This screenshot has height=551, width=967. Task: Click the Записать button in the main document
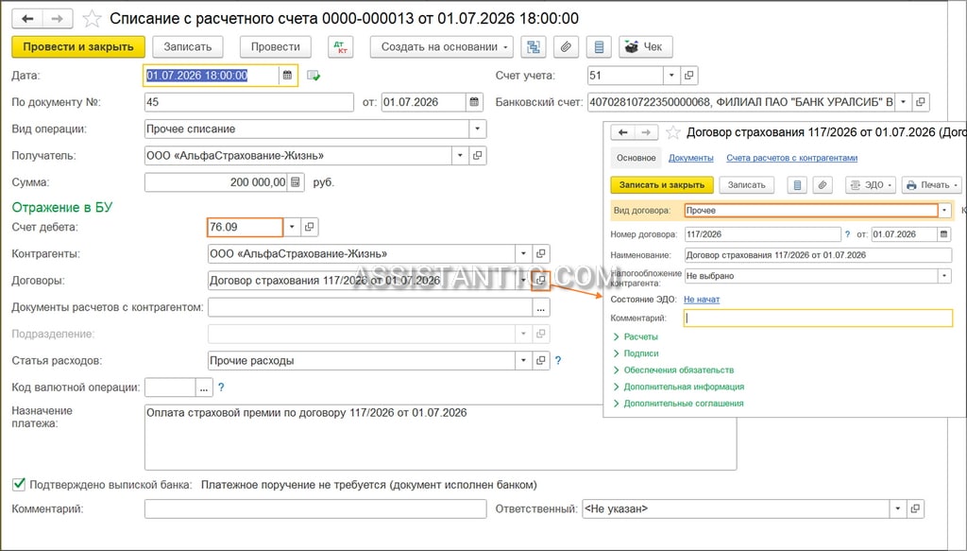(188, 47)
